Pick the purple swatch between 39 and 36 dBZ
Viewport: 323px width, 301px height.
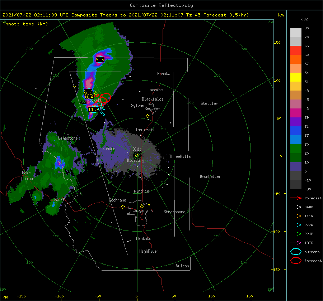296,122
